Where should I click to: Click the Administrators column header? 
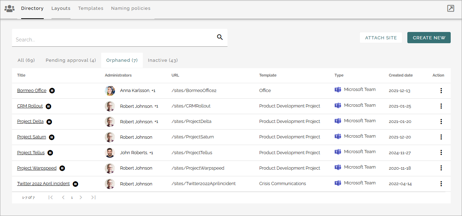(x=118, y=75)
